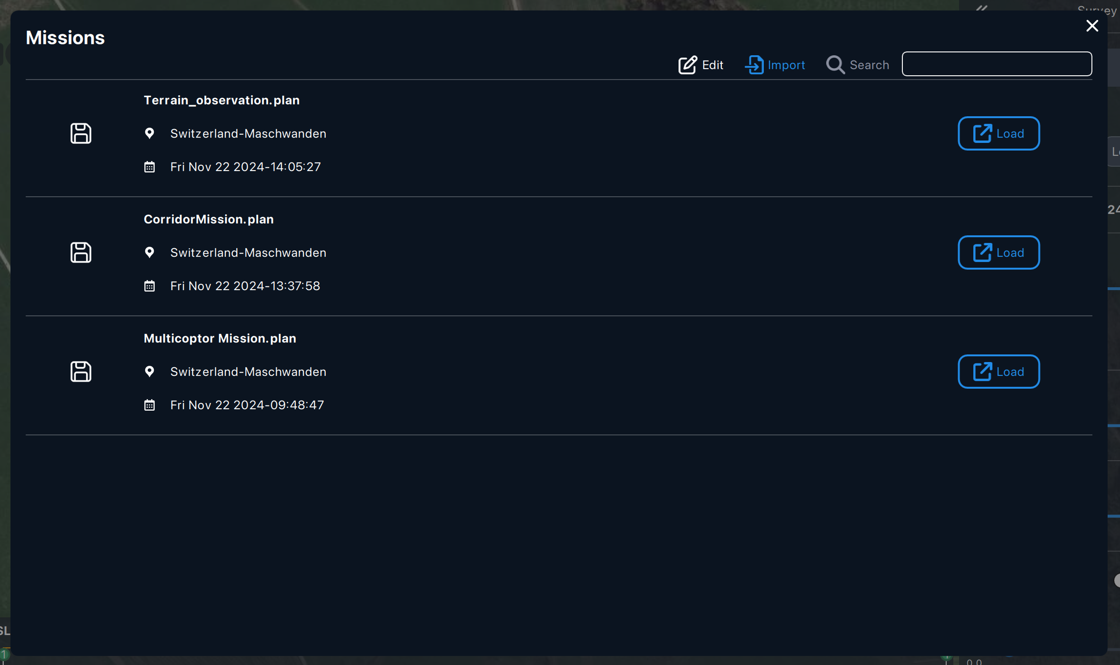The image size is (1120, 665).
Task: Click the Search magnifier icon
Action: tap(835, 65)
